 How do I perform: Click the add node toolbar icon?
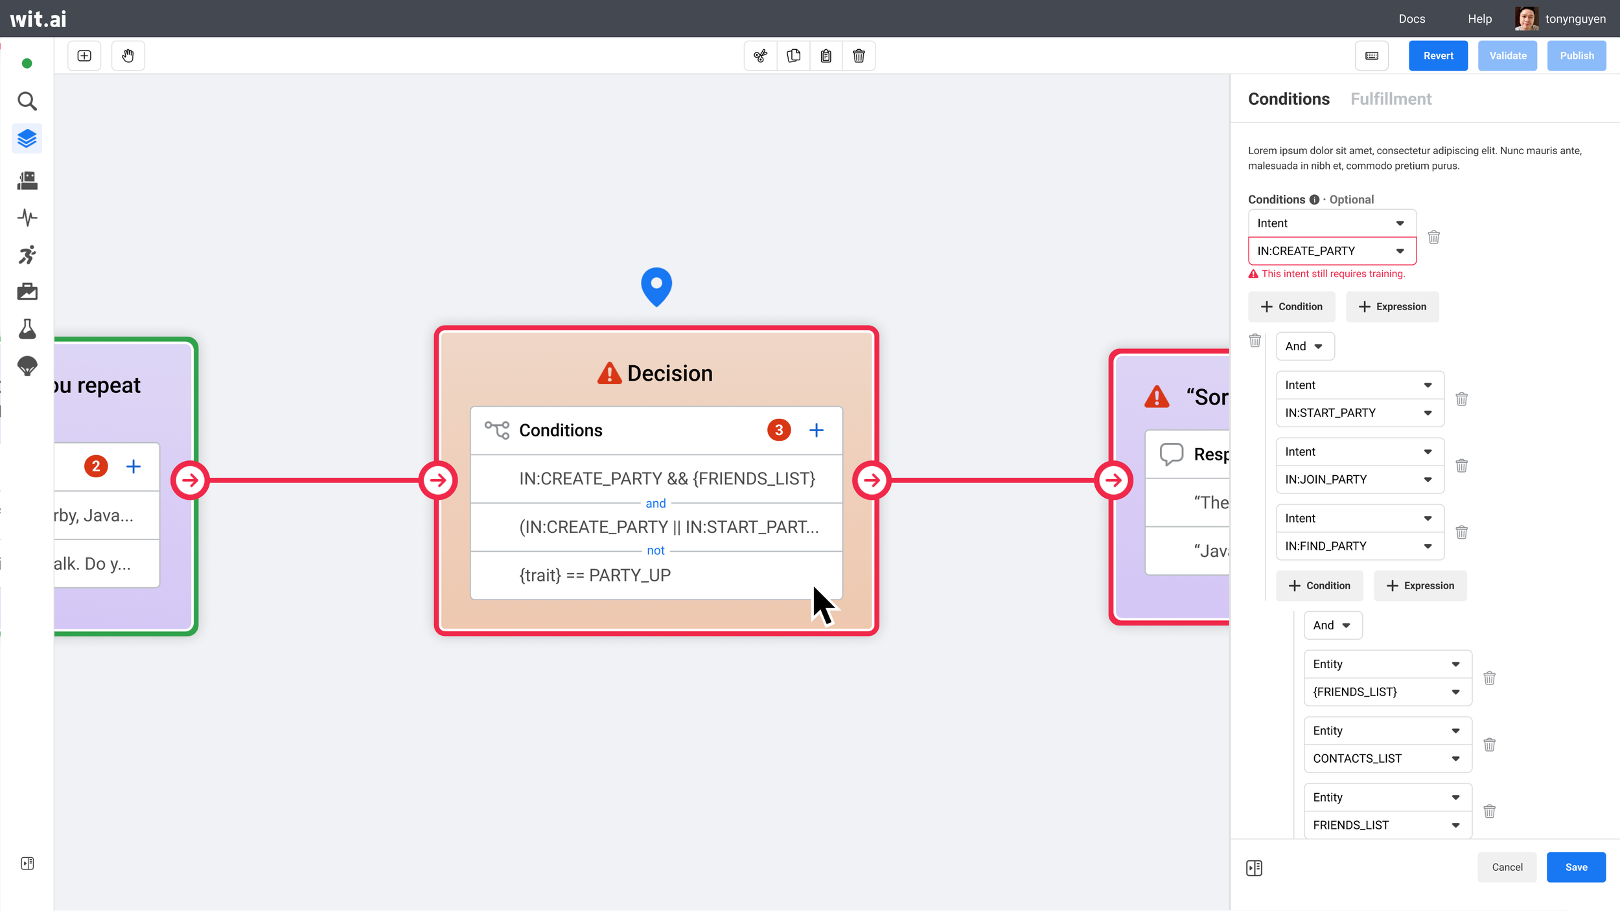click(x=84, y=56)
